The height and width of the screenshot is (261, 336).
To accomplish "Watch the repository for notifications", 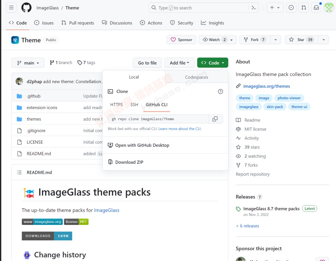I will click(x=218, y=40).
